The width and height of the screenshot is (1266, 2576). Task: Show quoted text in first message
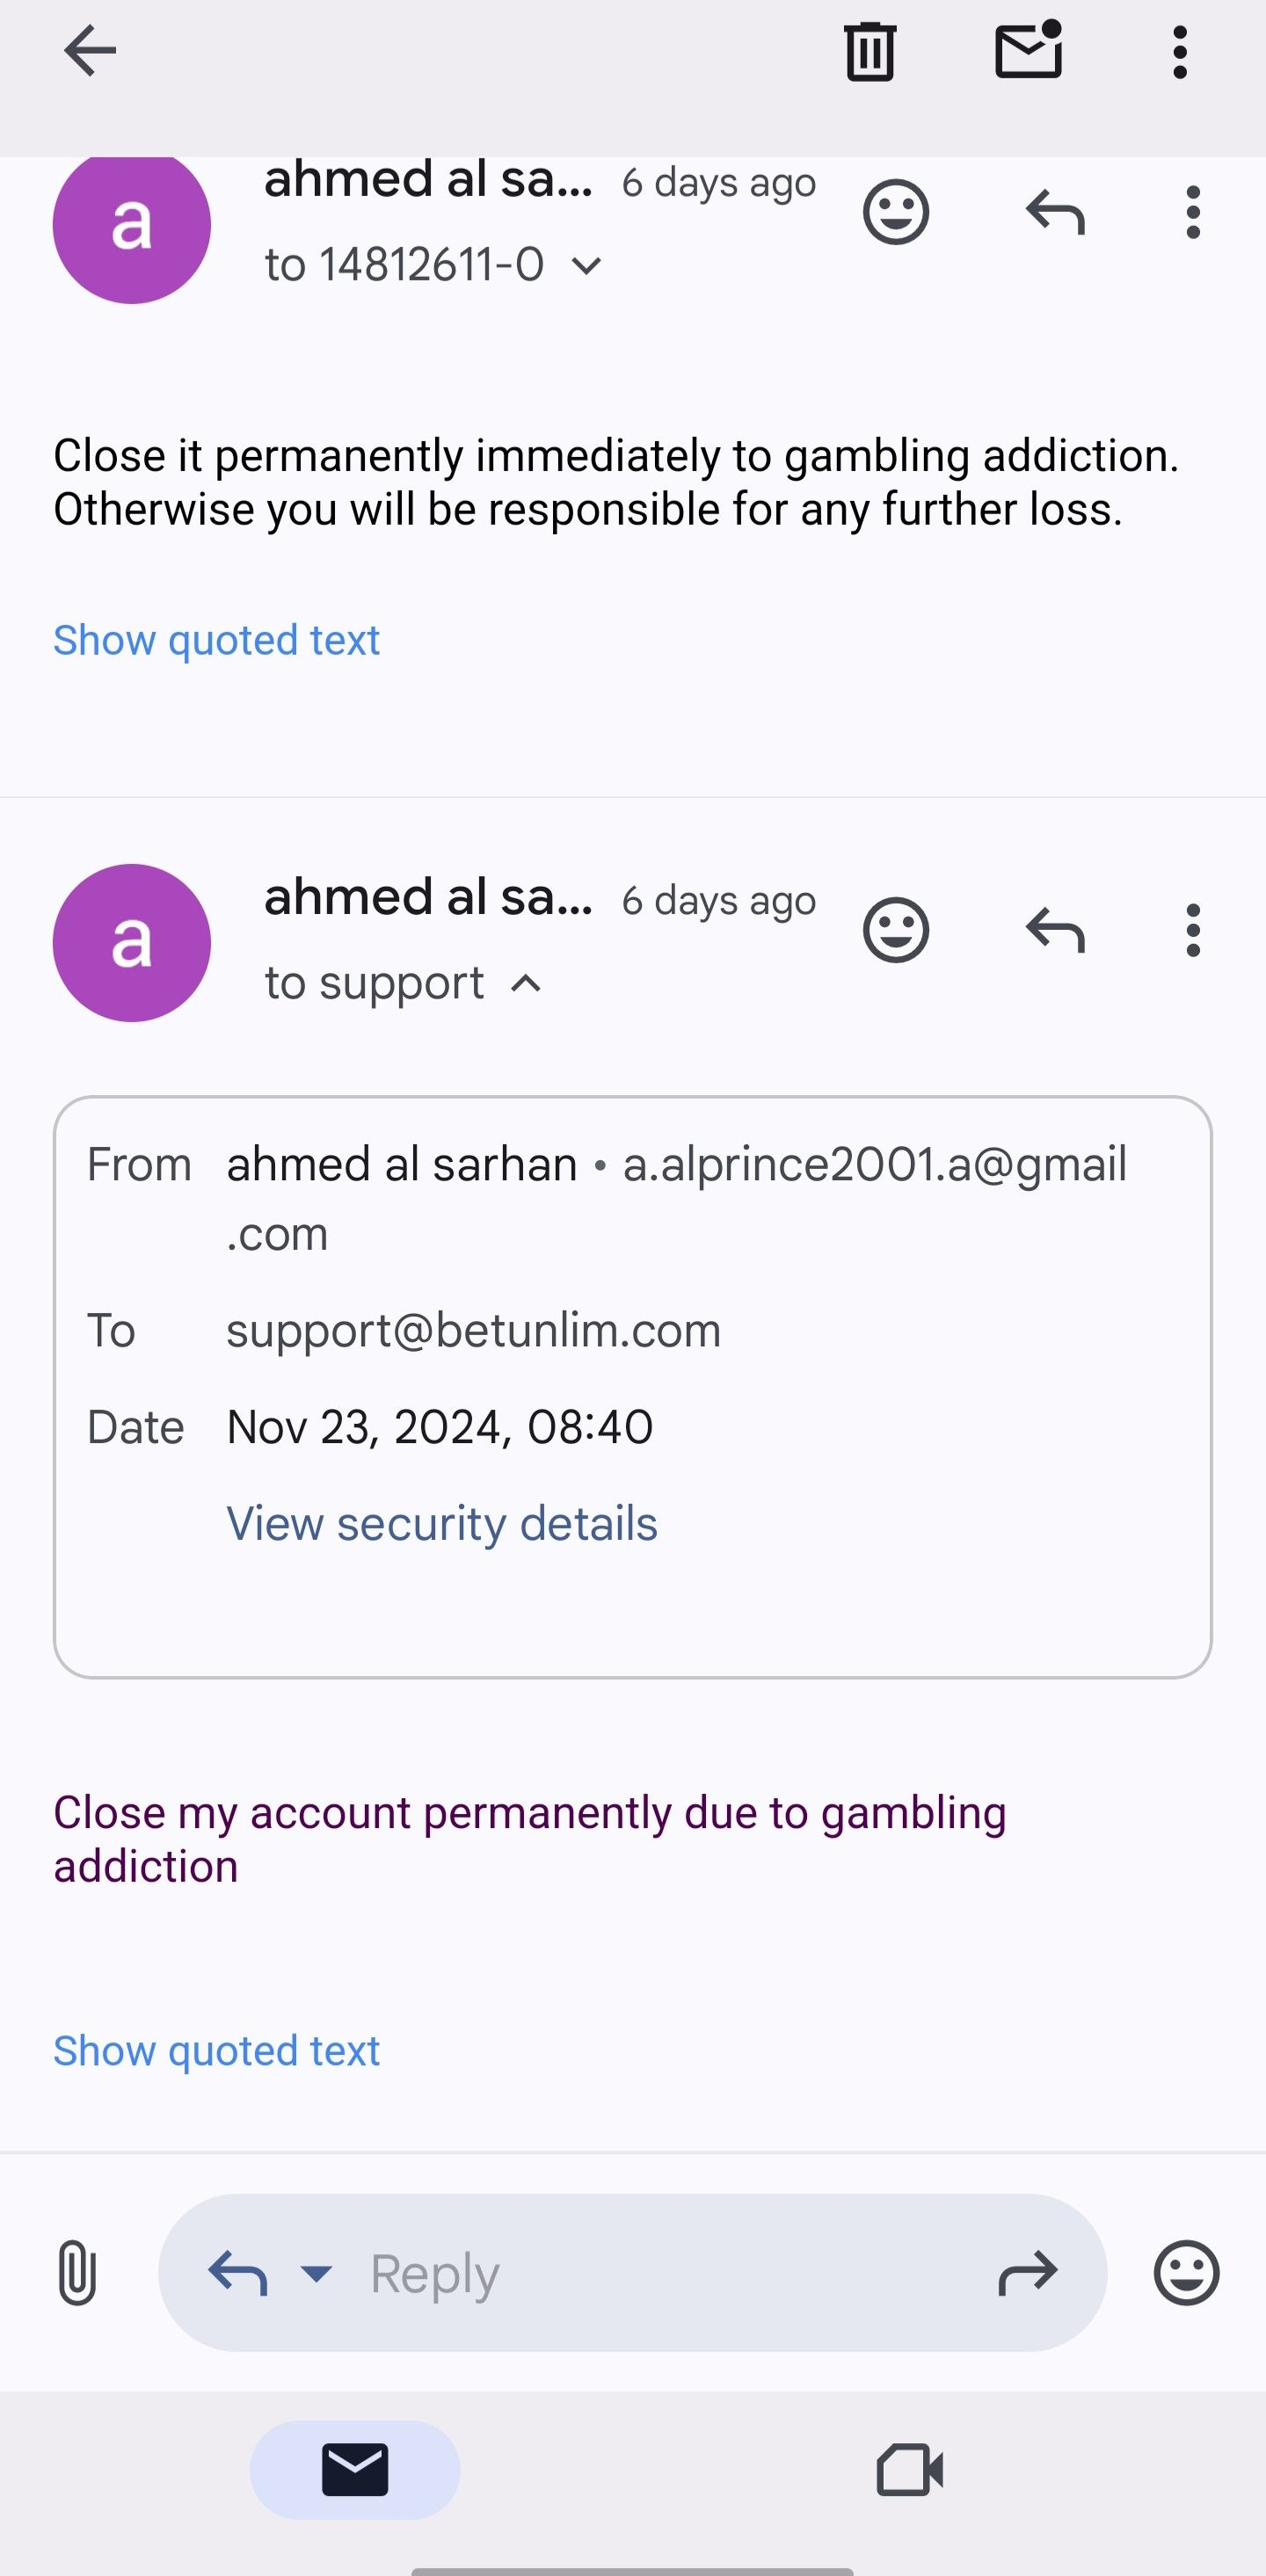pos(216,640)
